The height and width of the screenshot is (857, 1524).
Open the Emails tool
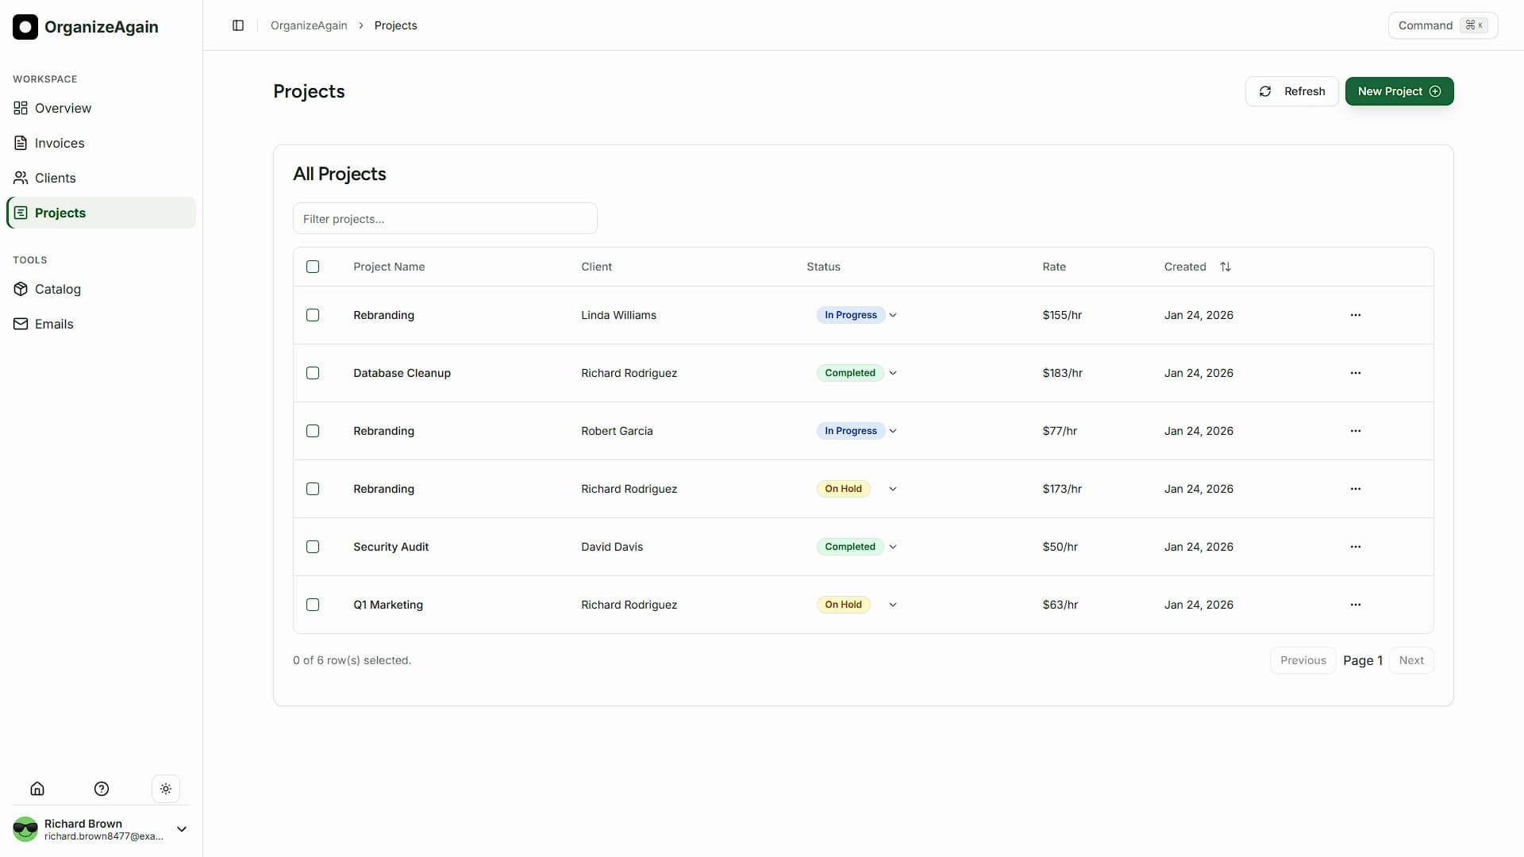[x=54, y=324]
